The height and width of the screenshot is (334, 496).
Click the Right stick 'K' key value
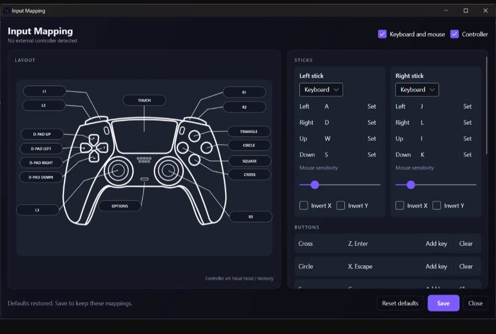tap(423, 155)
